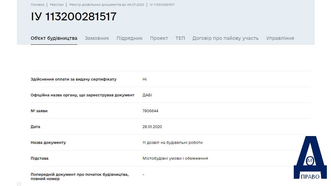Viewport: 331px width, 186px height.
Task: Click the value Ні
Action: (144, 79)
